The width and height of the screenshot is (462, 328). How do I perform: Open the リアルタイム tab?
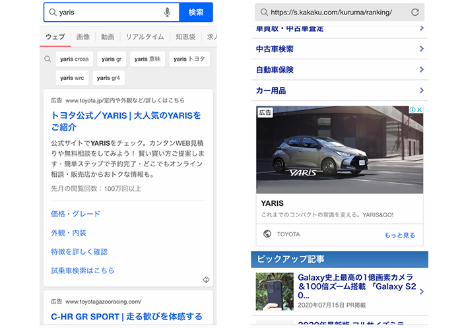145,37
